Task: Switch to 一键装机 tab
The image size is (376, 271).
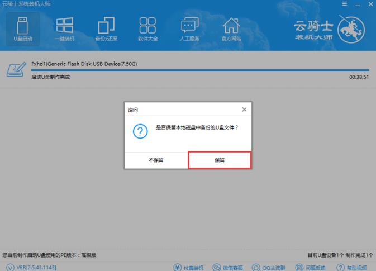Action: [x=64, y=29]
